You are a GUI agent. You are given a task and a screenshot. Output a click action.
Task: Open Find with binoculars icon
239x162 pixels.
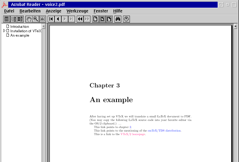(x=118, y=19)
